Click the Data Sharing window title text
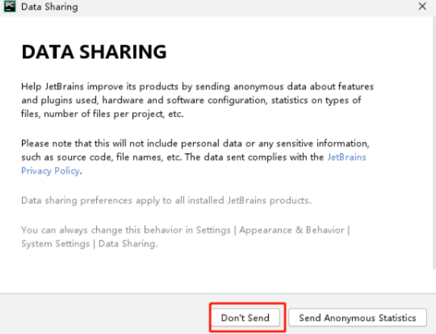 coord(50,6)
